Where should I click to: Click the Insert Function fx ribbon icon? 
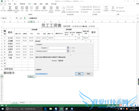pyautogui.click(x=3, y=9)
